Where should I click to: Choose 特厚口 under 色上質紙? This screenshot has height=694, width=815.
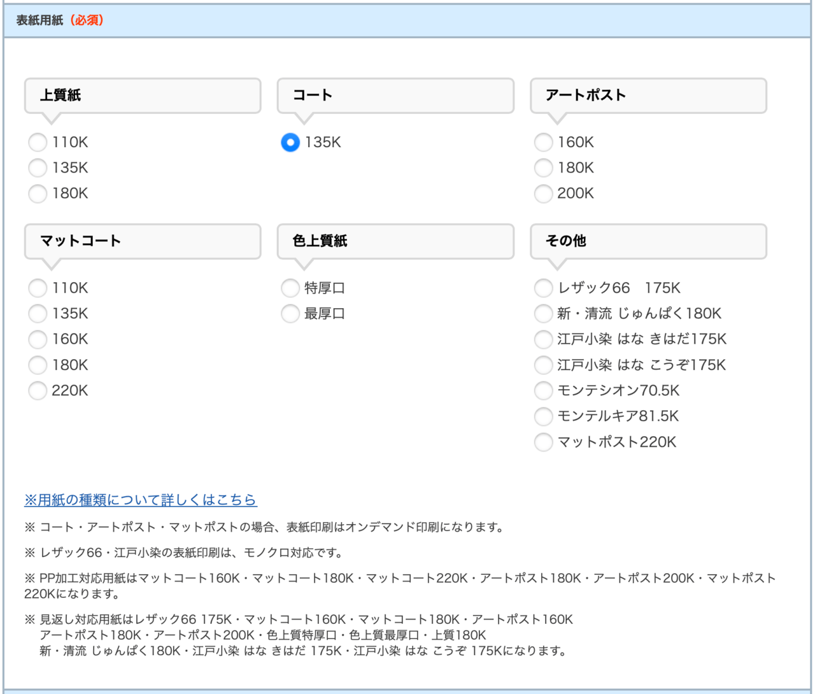click(x=290, y=288)
